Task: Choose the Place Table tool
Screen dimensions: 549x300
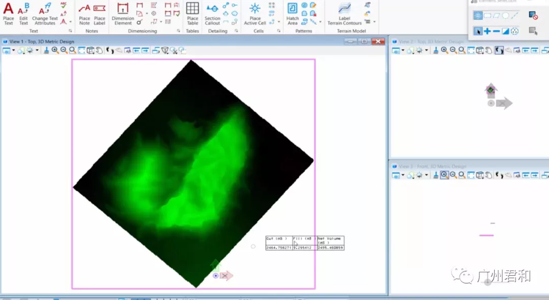Action: (x=192, y=14)
